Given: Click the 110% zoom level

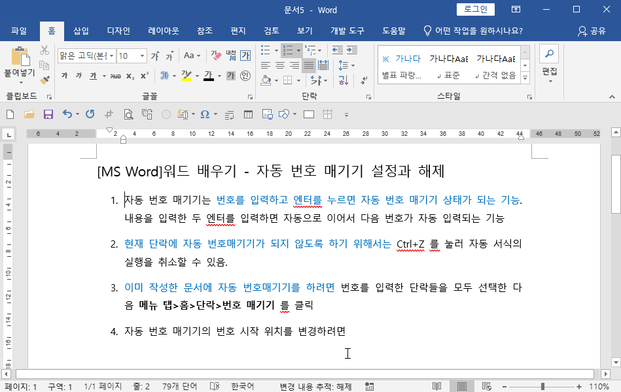Looking at the screenshot, I should [x=599, y=387].
